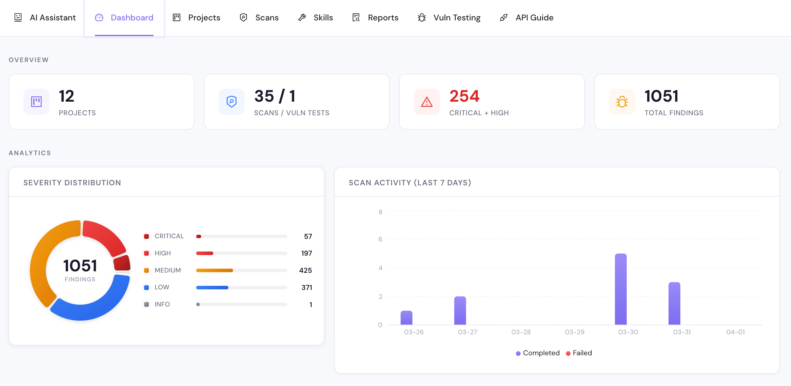
Task: Click the CRITICAL red color swatch
Action: pos(146,236)
